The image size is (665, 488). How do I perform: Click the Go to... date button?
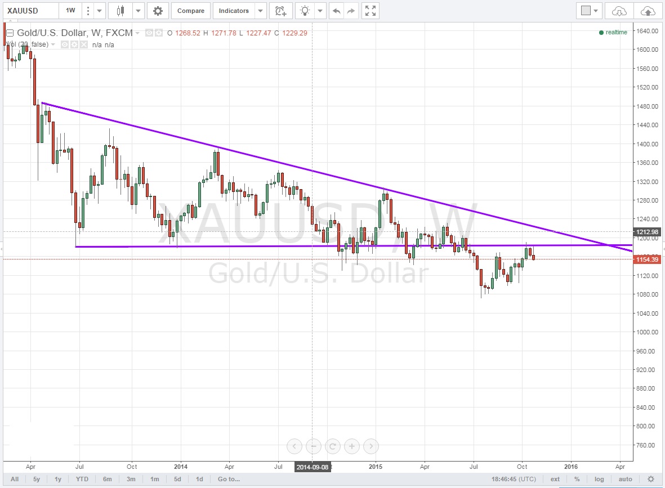(229, 479)
